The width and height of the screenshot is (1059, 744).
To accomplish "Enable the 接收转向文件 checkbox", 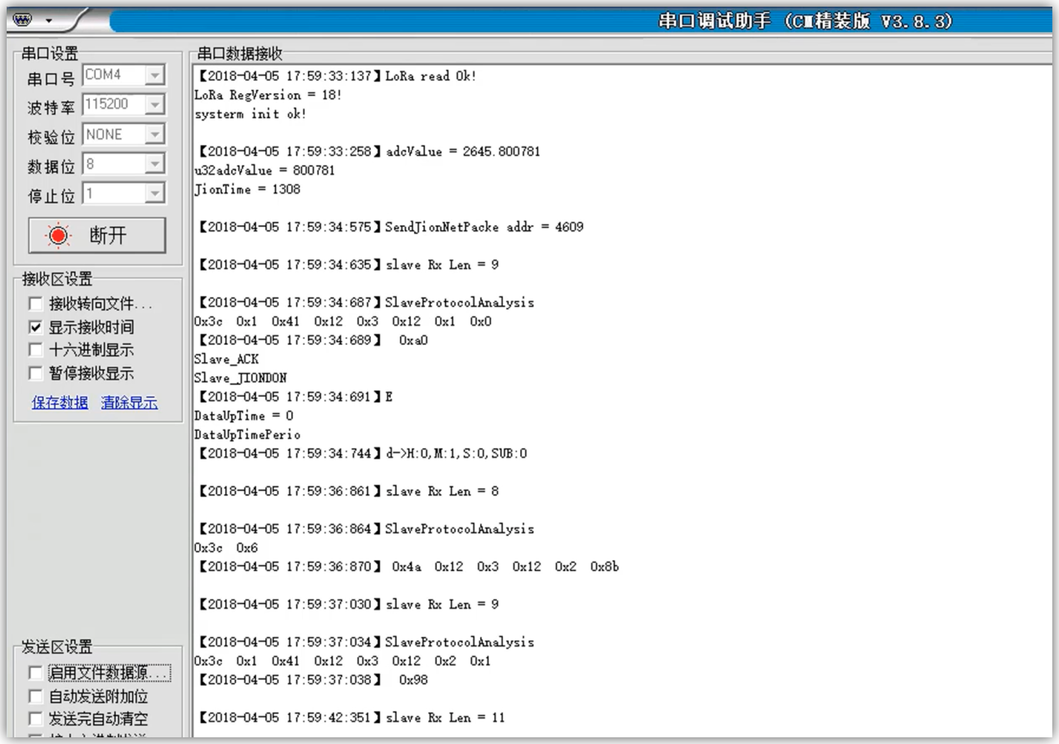I will (36, 304).
